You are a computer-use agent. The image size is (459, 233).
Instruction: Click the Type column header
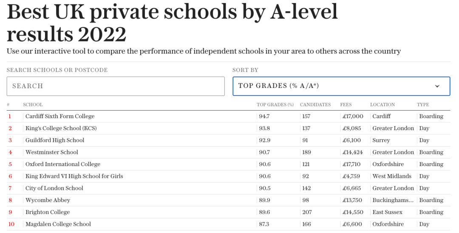click(x=423, y=105)
